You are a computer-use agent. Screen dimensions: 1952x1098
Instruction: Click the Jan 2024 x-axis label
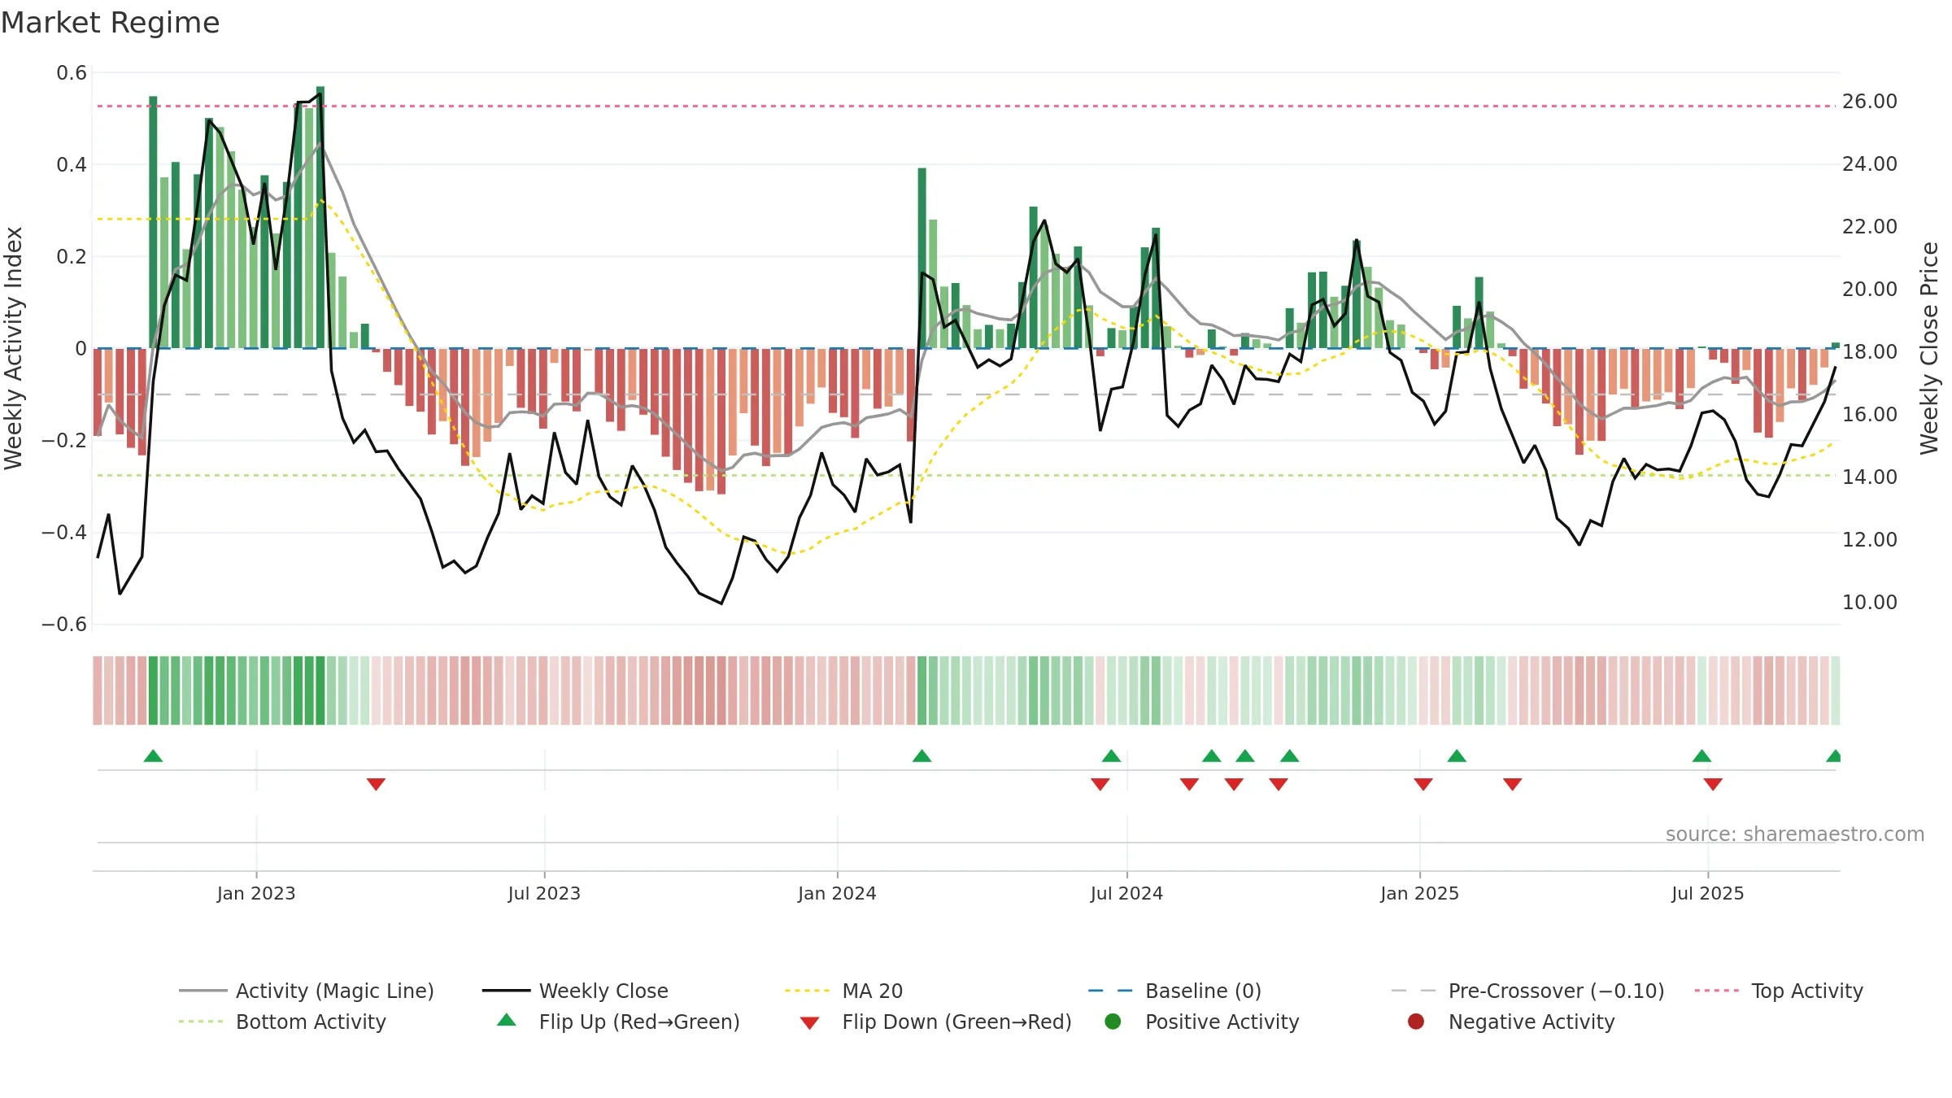pyautogui.click(x=837, y=893)
